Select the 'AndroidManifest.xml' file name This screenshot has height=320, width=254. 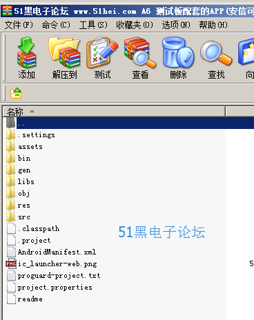point(57,252)
